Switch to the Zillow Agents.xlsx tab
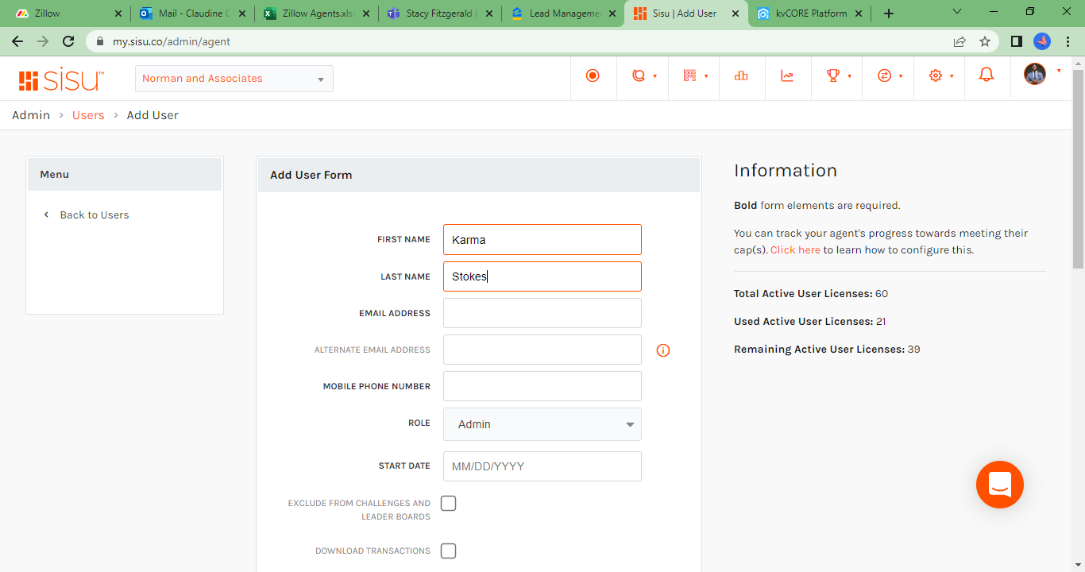Viewport: 1085px width, 572px height. click(x=315, y=14)
